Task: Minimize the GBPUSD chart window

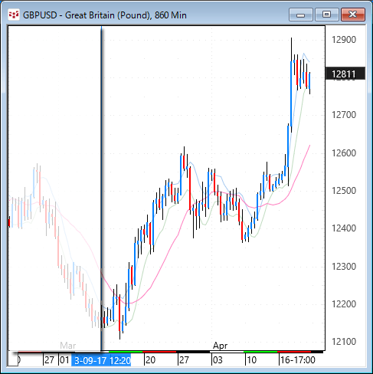Action: pyautogui.click(x=301, y=15)
